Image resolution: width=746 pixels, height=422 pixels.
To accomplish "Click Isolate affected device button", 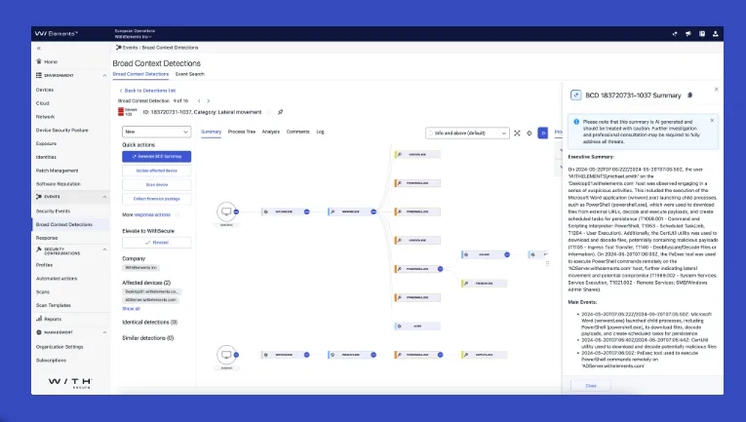I will (157, 171).
